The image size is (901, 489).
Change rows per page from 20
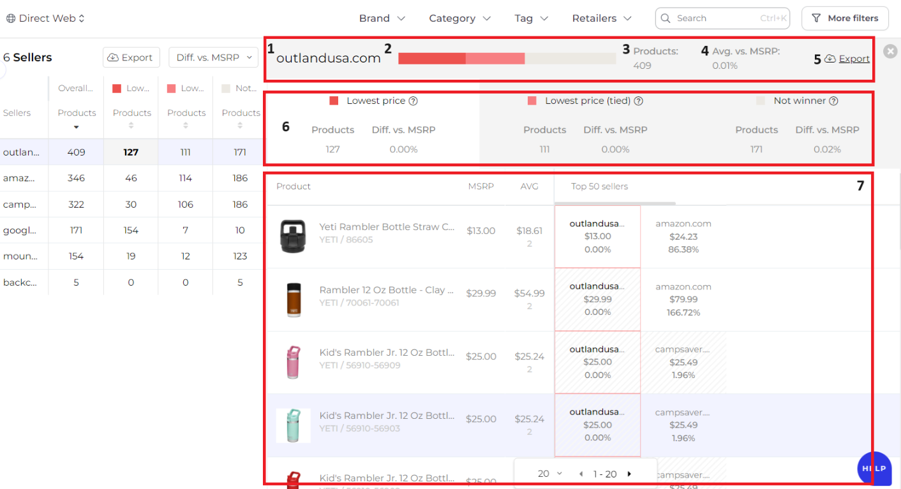pos(550,474)
